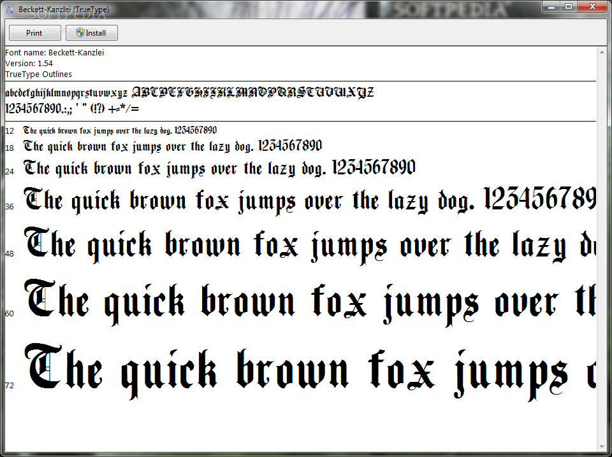This screenshot has width=612, height=457.
Task: Click the 'Font name: Beckett-Kanzlei' text
Action: pyautogui.click(x=55, y=53)
